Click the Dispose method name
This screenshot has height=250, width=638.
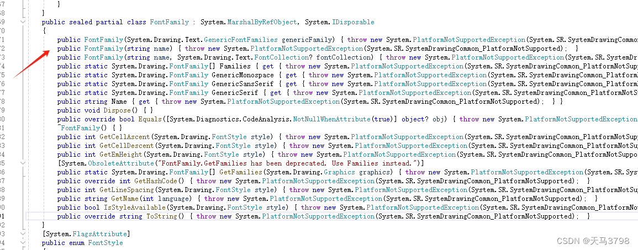(x=117, y=110)
